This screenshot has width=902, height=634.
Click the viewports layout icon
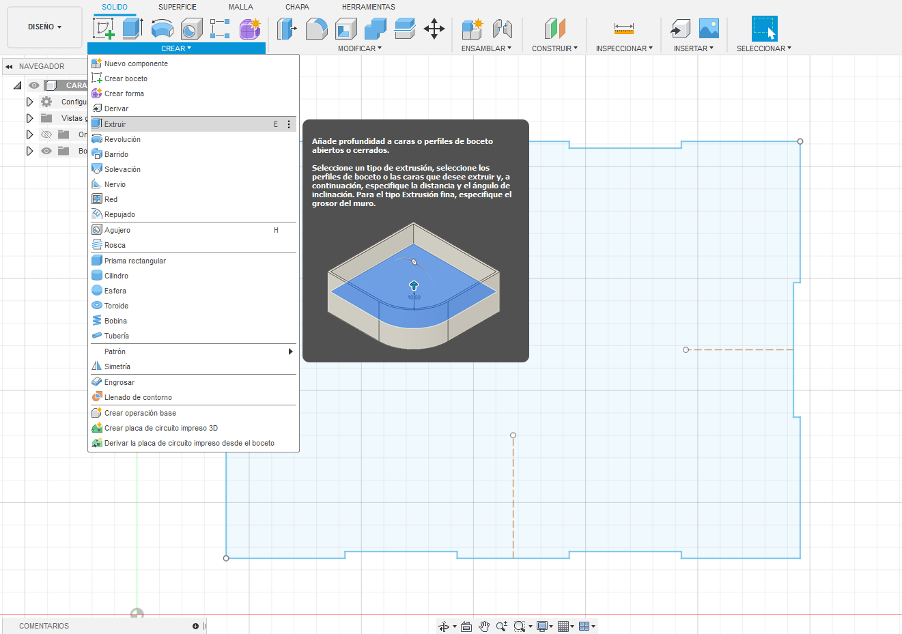tap(584, 626)
